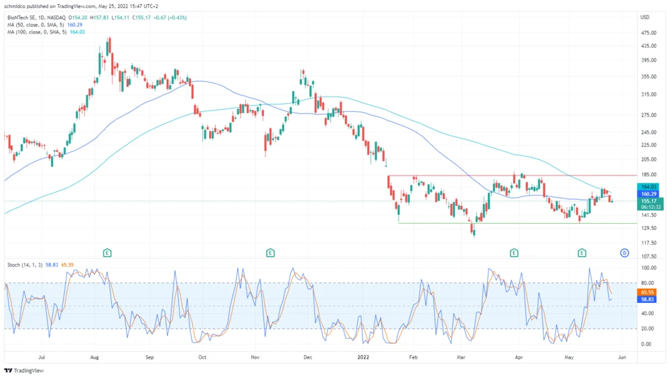Image resolution: width=670 pixels, height=378 pixels.
Task: Click the C155.17 close value in the legend
Action: point(141,17)
